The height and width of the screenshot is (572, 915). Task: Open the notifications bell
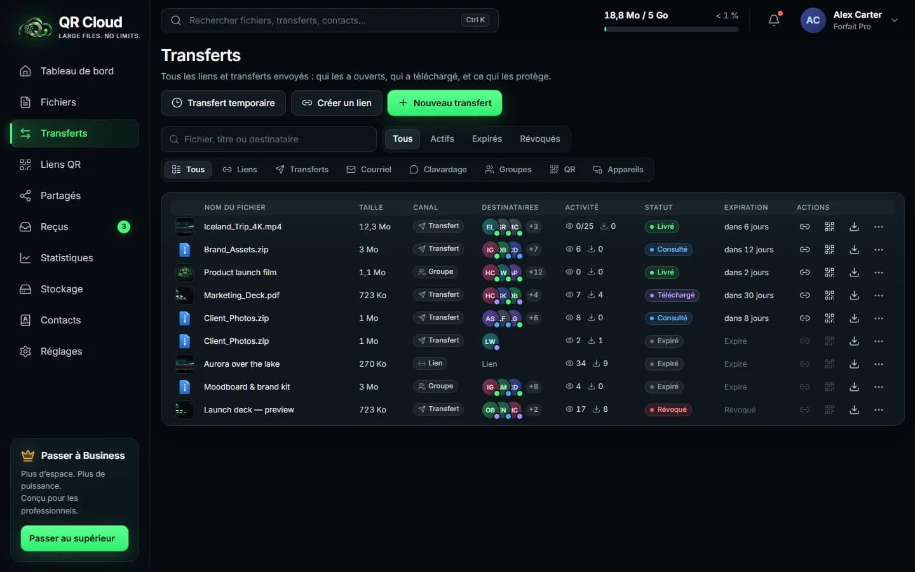point(774,20)
